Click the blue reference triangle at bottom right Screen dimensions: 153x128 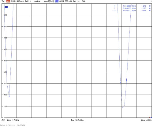[151, 117]
